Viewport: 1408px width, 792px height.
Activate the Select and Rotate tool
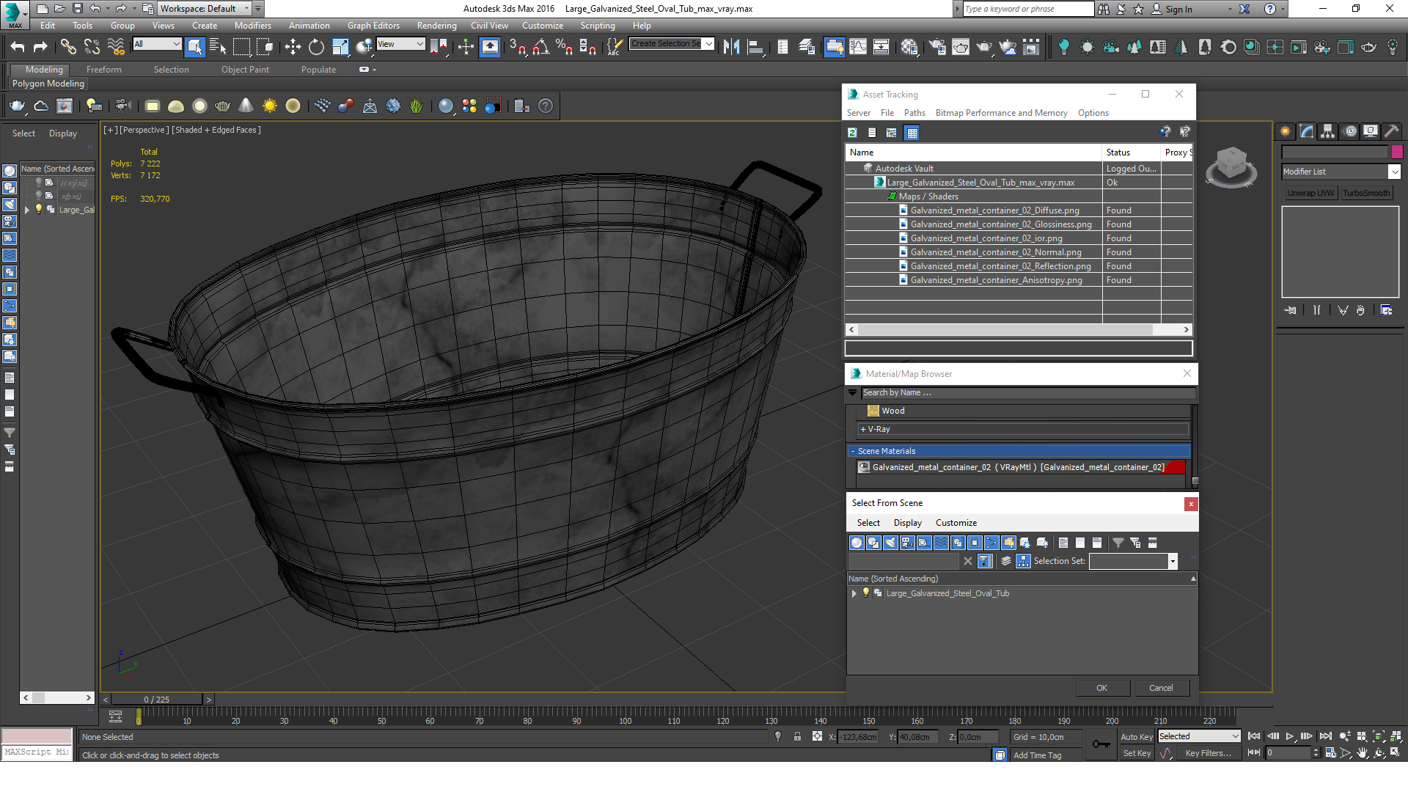click(316, 47)
